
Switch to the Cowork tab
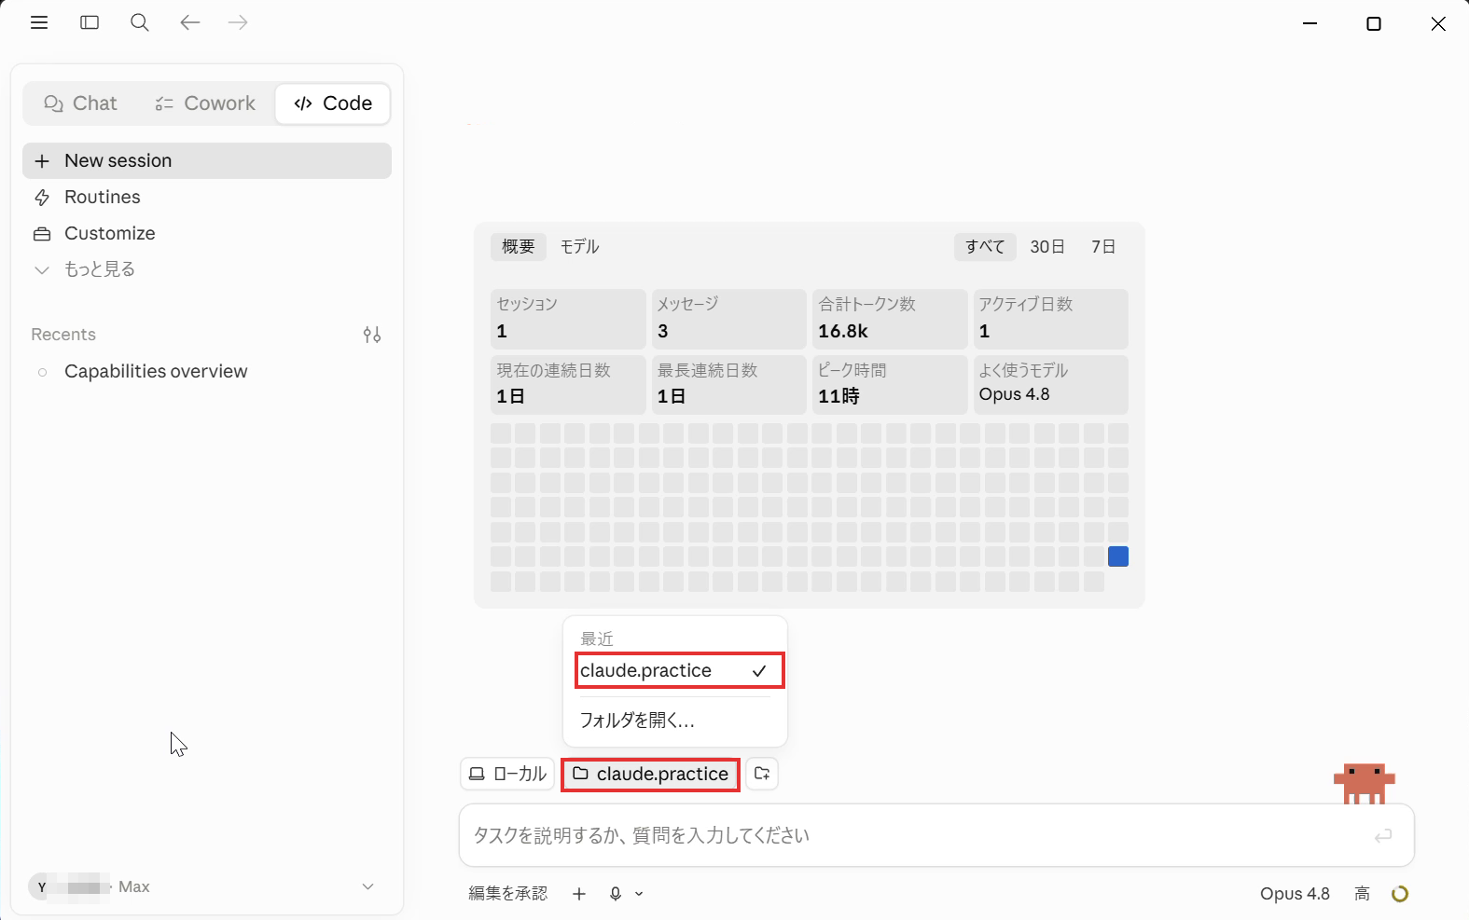(x=205, y=103)
